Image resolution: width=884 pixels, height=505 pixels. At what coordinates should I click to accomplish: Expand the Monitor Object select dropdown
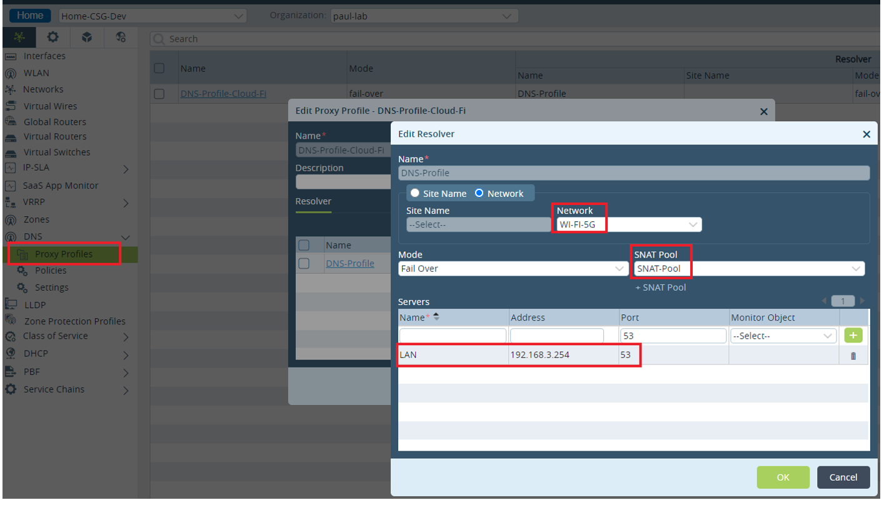783,335
